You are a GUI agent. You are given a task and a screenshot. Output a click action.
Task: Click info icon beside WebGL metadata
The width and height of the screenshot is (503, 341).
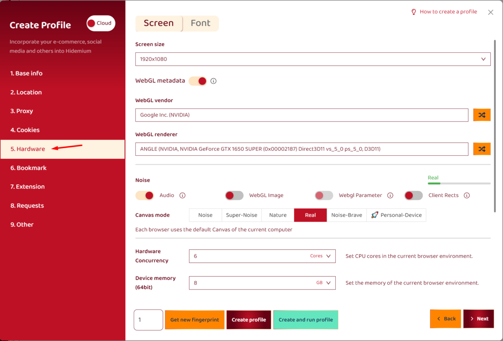click(213, 81)
